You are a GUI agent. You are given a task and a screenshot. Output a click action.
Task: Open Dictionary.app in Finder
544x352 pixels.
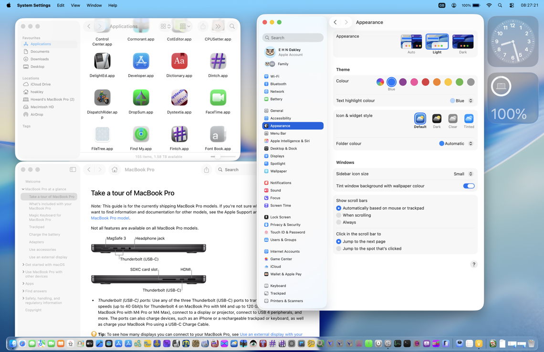(x=179, y=61)
